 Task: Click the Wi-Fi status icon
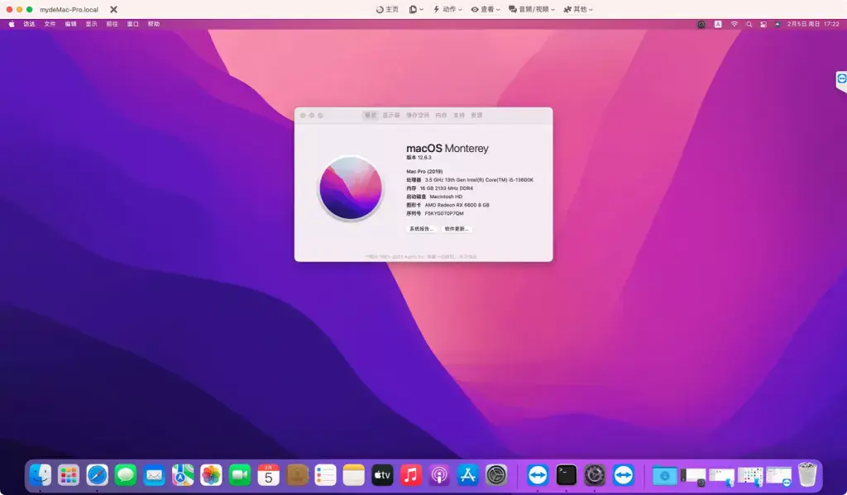tap(735, 24)
